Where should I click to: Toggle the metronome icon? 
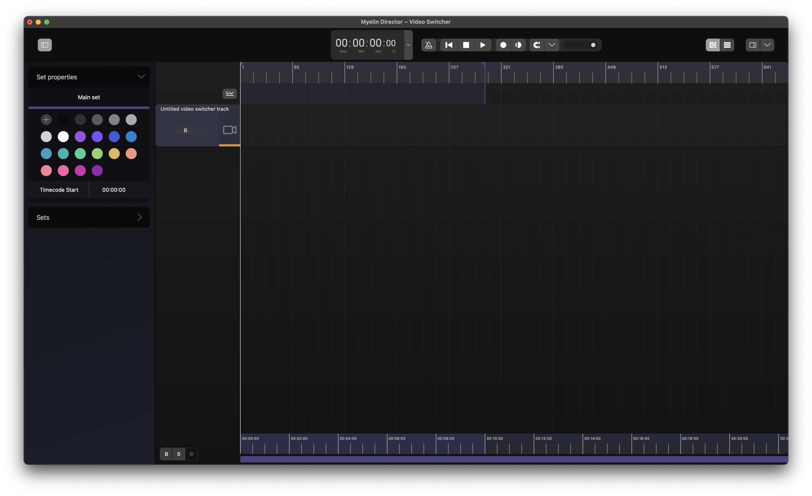pos(428,45)
